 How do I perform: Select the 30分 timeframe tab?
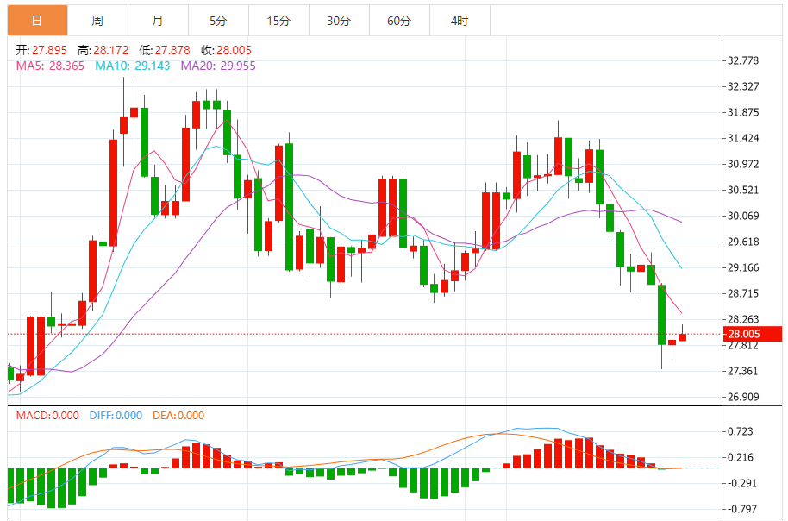tap(339, 21)
